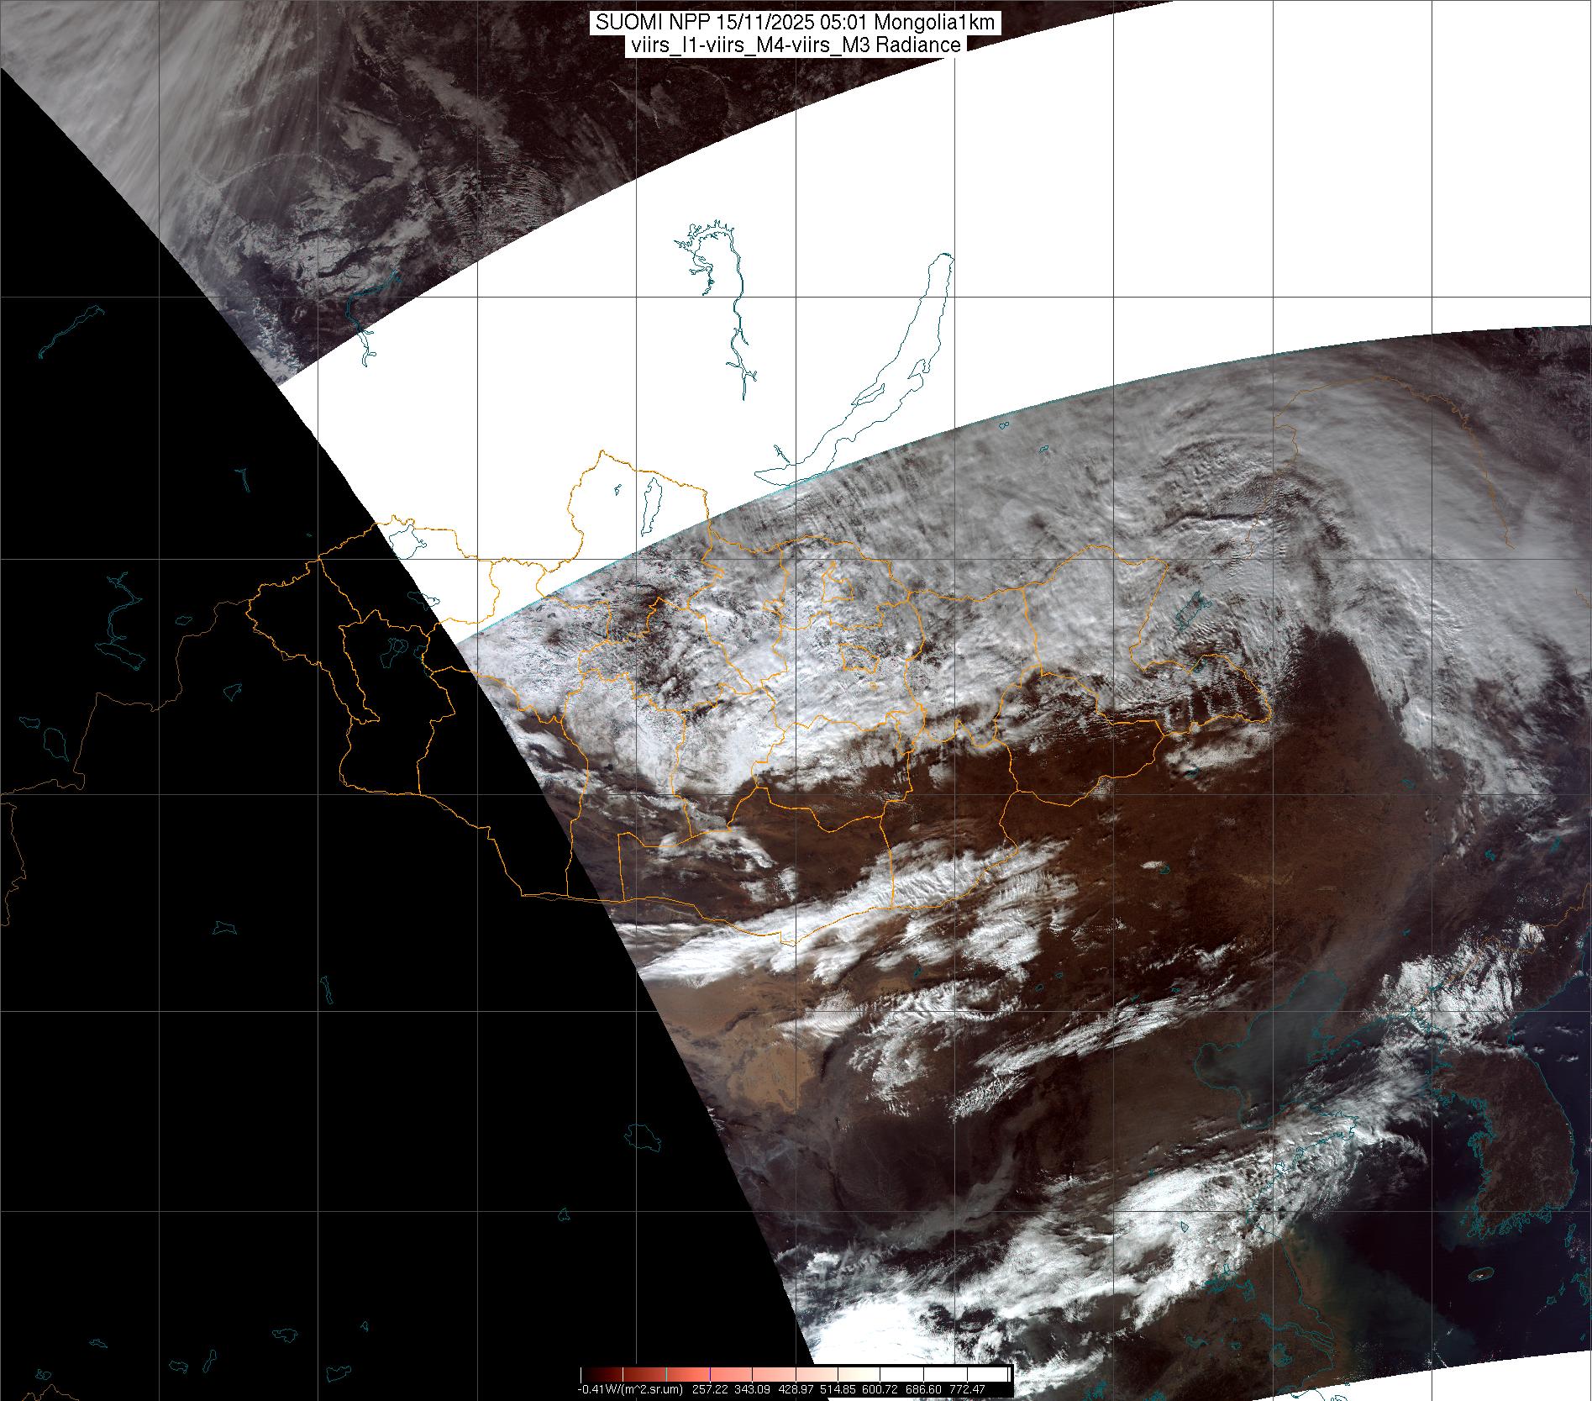
Task: Click the black no-data area on the left
Action: [252, 1009]
